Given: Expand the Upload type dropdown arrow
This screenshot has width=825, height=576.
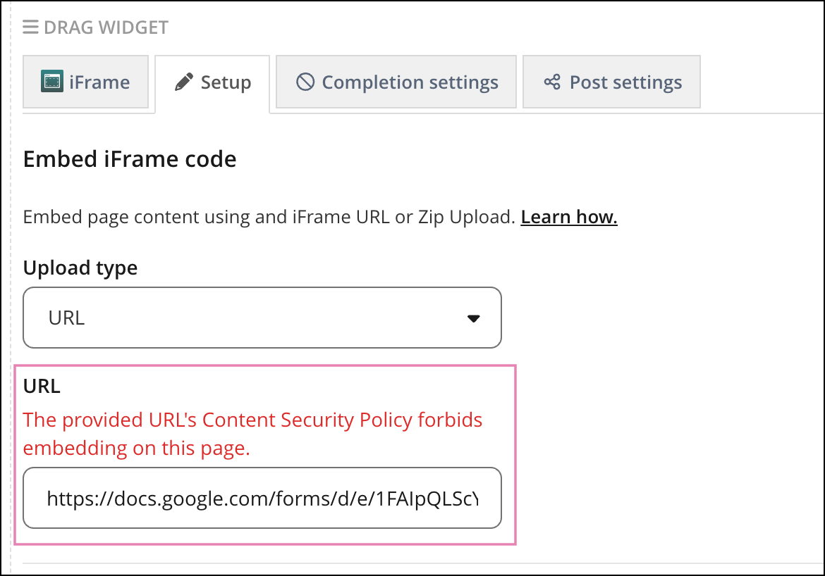Looking at the screenshot, I should pos(474,318).
